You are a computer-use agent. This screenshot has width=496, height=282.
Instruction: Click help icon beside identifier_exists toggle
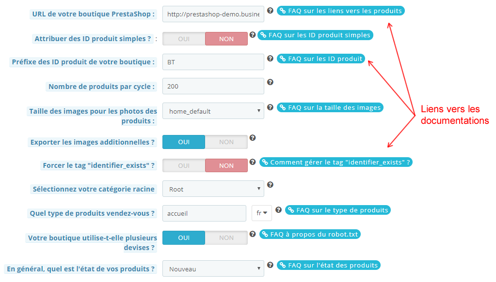pos(253,162)
